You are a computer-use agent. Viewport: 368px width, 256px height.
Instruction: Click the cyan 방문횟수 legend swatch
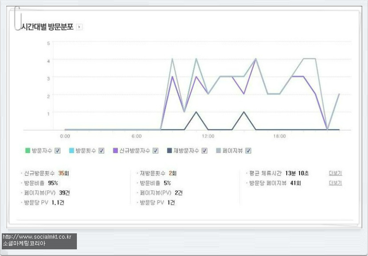click(72, 150)
